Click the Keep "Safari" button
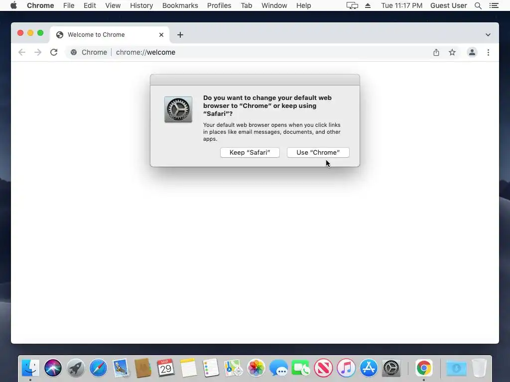 (x=250, y=152)
